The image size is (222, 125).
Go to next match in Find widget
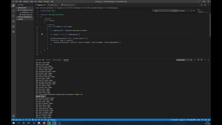[189, 11]
